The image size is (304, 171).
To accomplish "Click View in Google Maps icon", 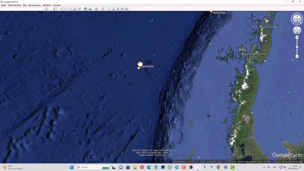I will [123, 9].
